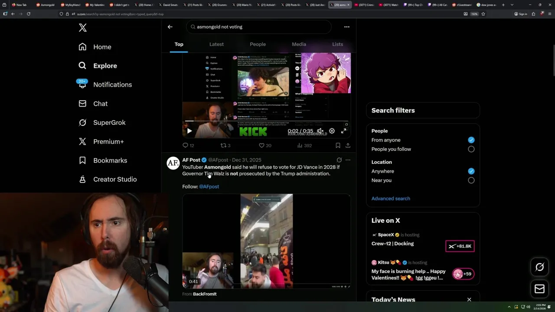Open Notifications in the sidebar

104,84
